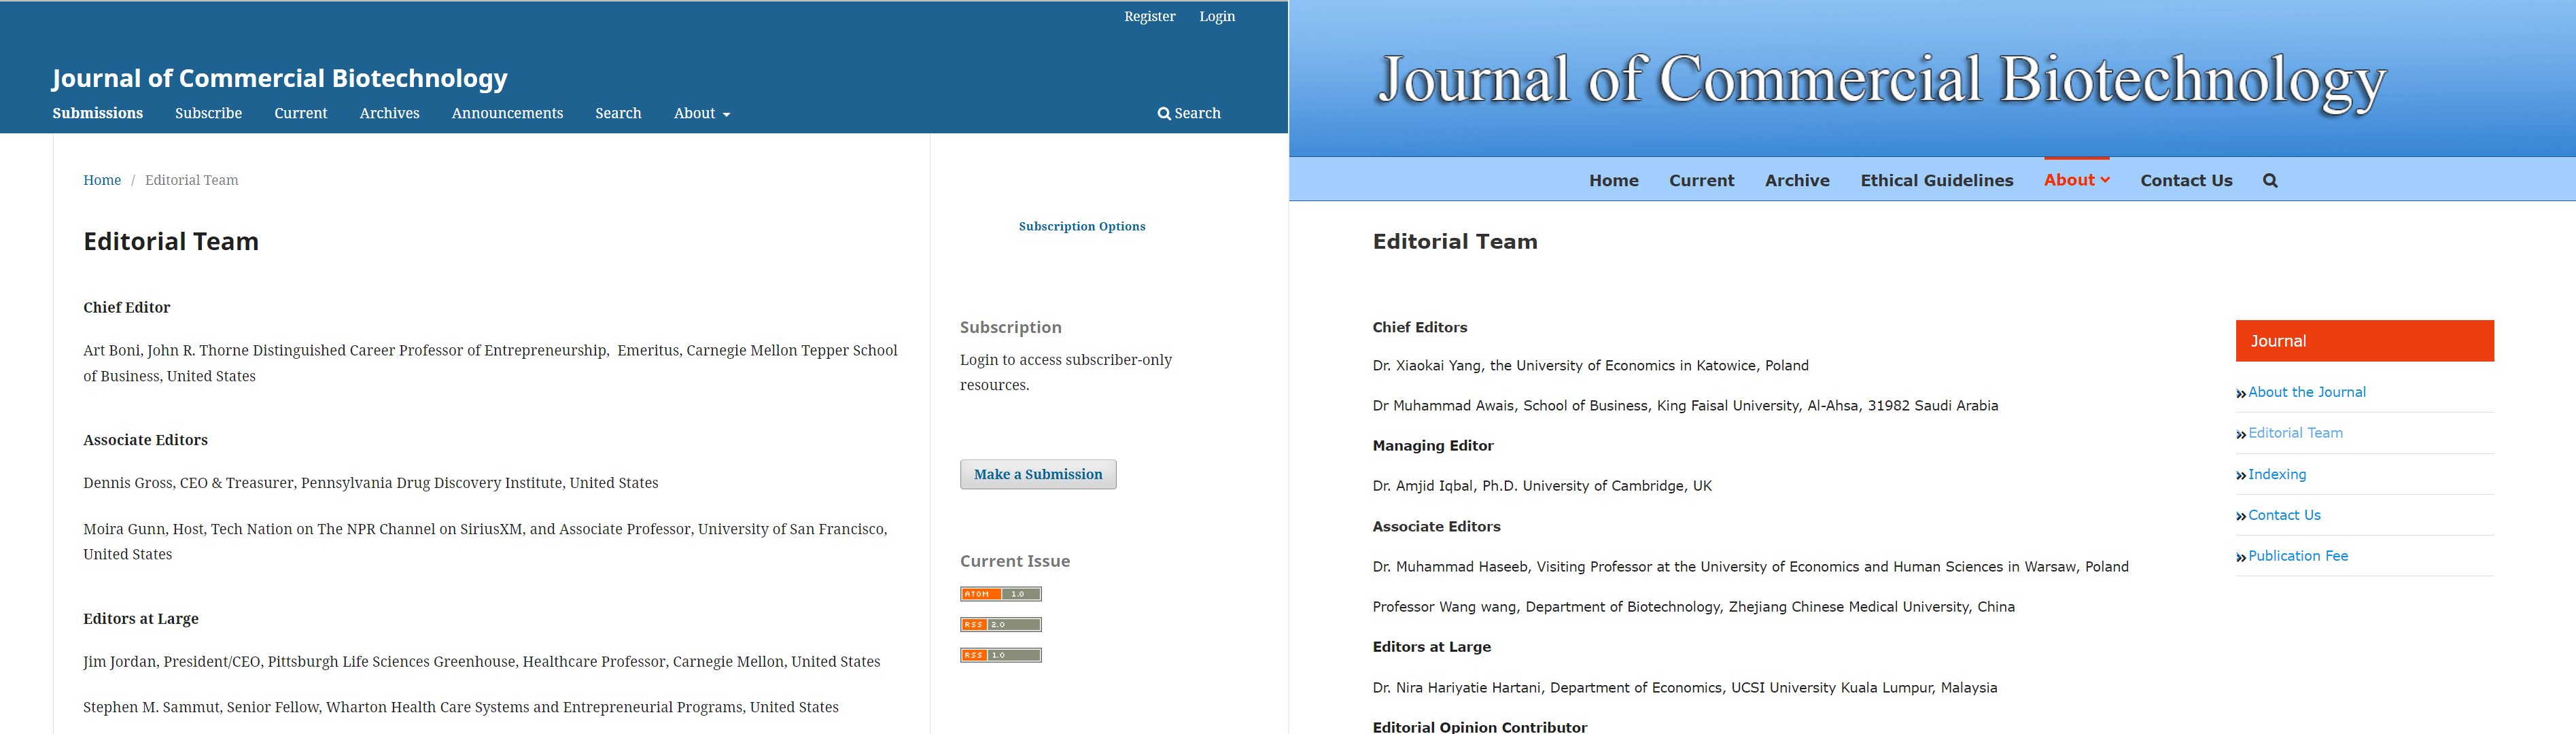This screenshot has width=2576, height=734.
Task: Select Ethical Guidelines nav item
Action: point(1936,181)
